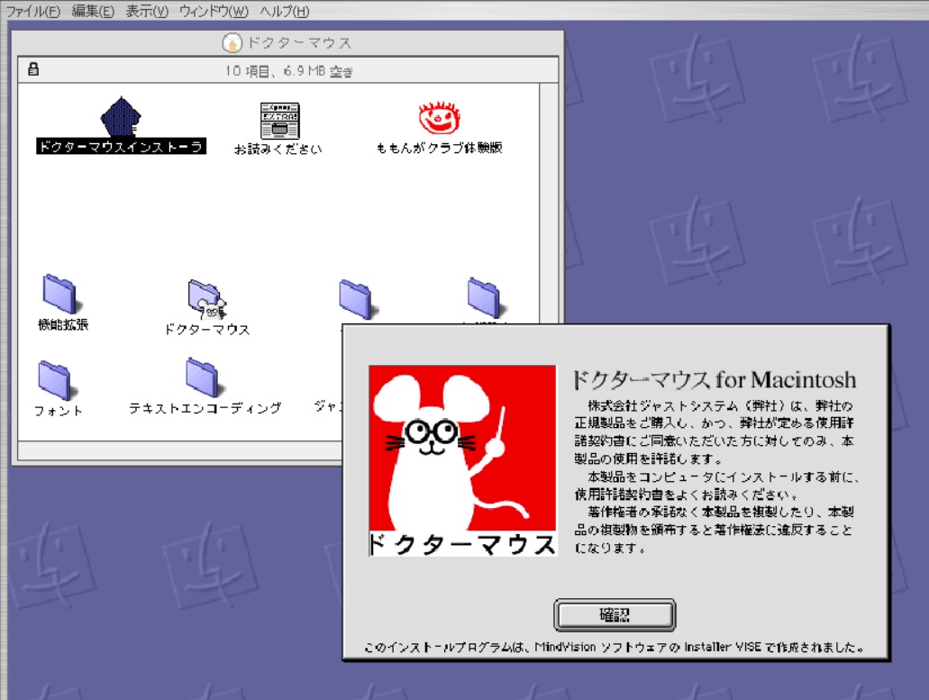Open the 編集(E) menu

(93, 11)
